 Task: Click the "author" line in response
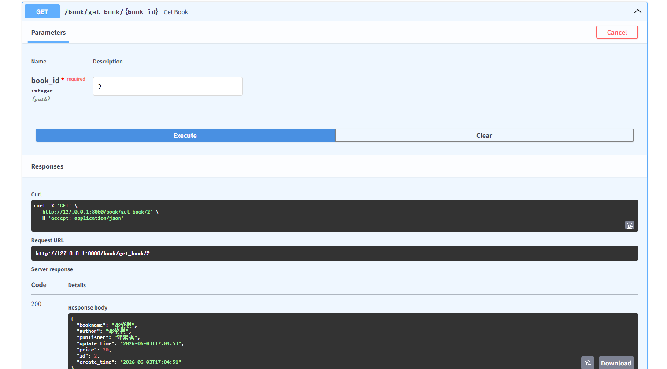point(104,331)
